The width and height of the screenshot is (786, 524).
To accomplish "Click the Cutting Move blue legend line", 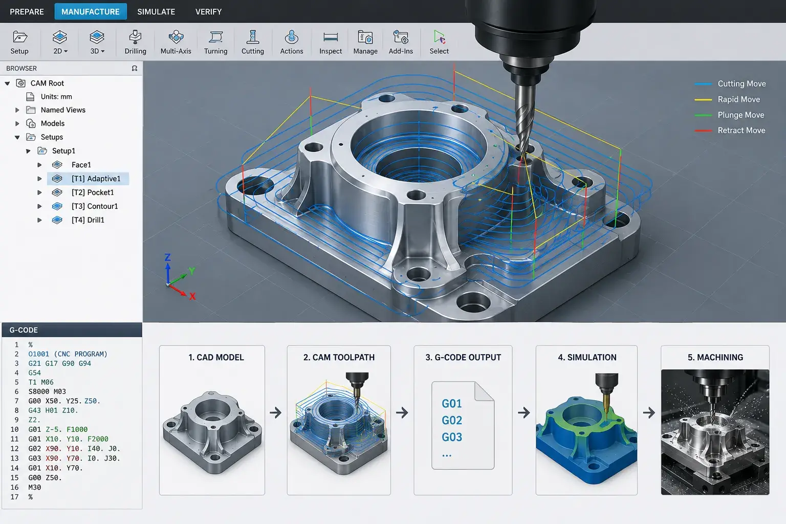I will coord(703,84).
